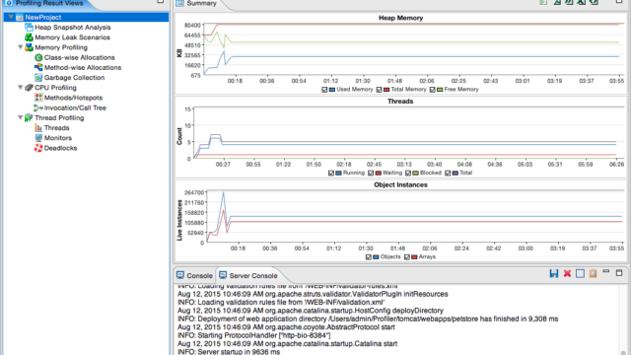Click the 'Server startup in 9636 ms' log line
631x355 pixels.
point(229,352)
